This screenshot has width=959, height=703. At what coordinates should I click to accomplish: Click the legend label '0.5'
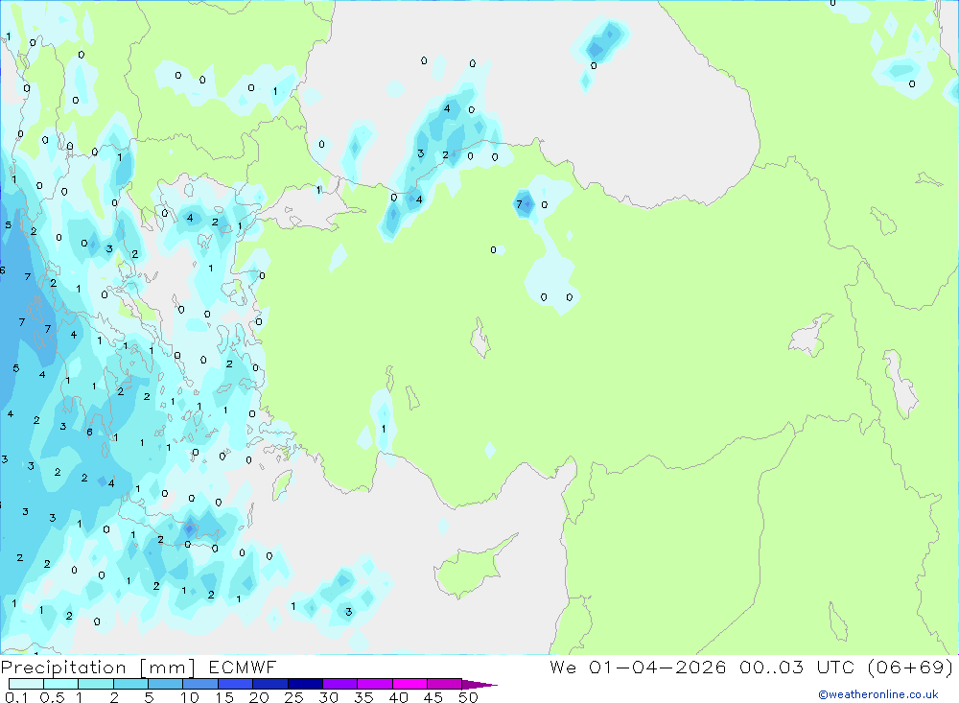point(52,697)
